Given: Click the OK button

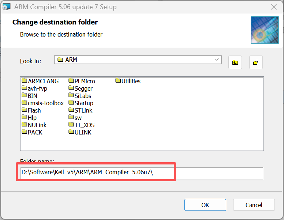Looking at the screenshot, I should (x=205, y=205).
